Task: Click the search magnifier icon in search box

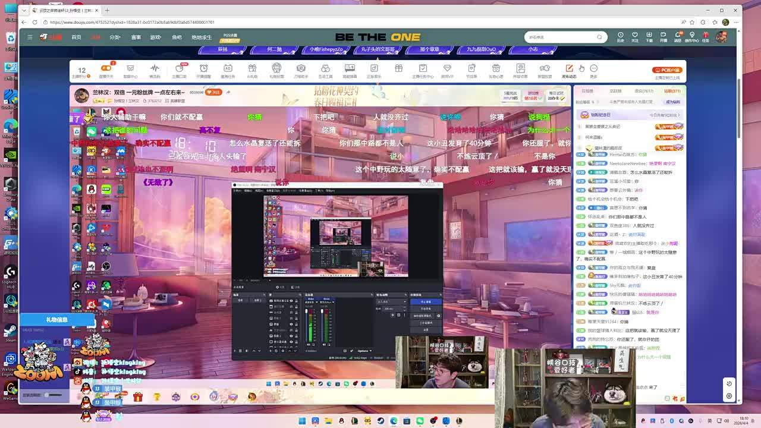Action: [x=599, y=37]
